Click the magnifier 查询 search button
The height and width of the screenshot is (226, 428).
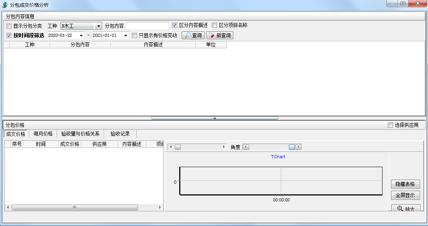pos(193,35)
